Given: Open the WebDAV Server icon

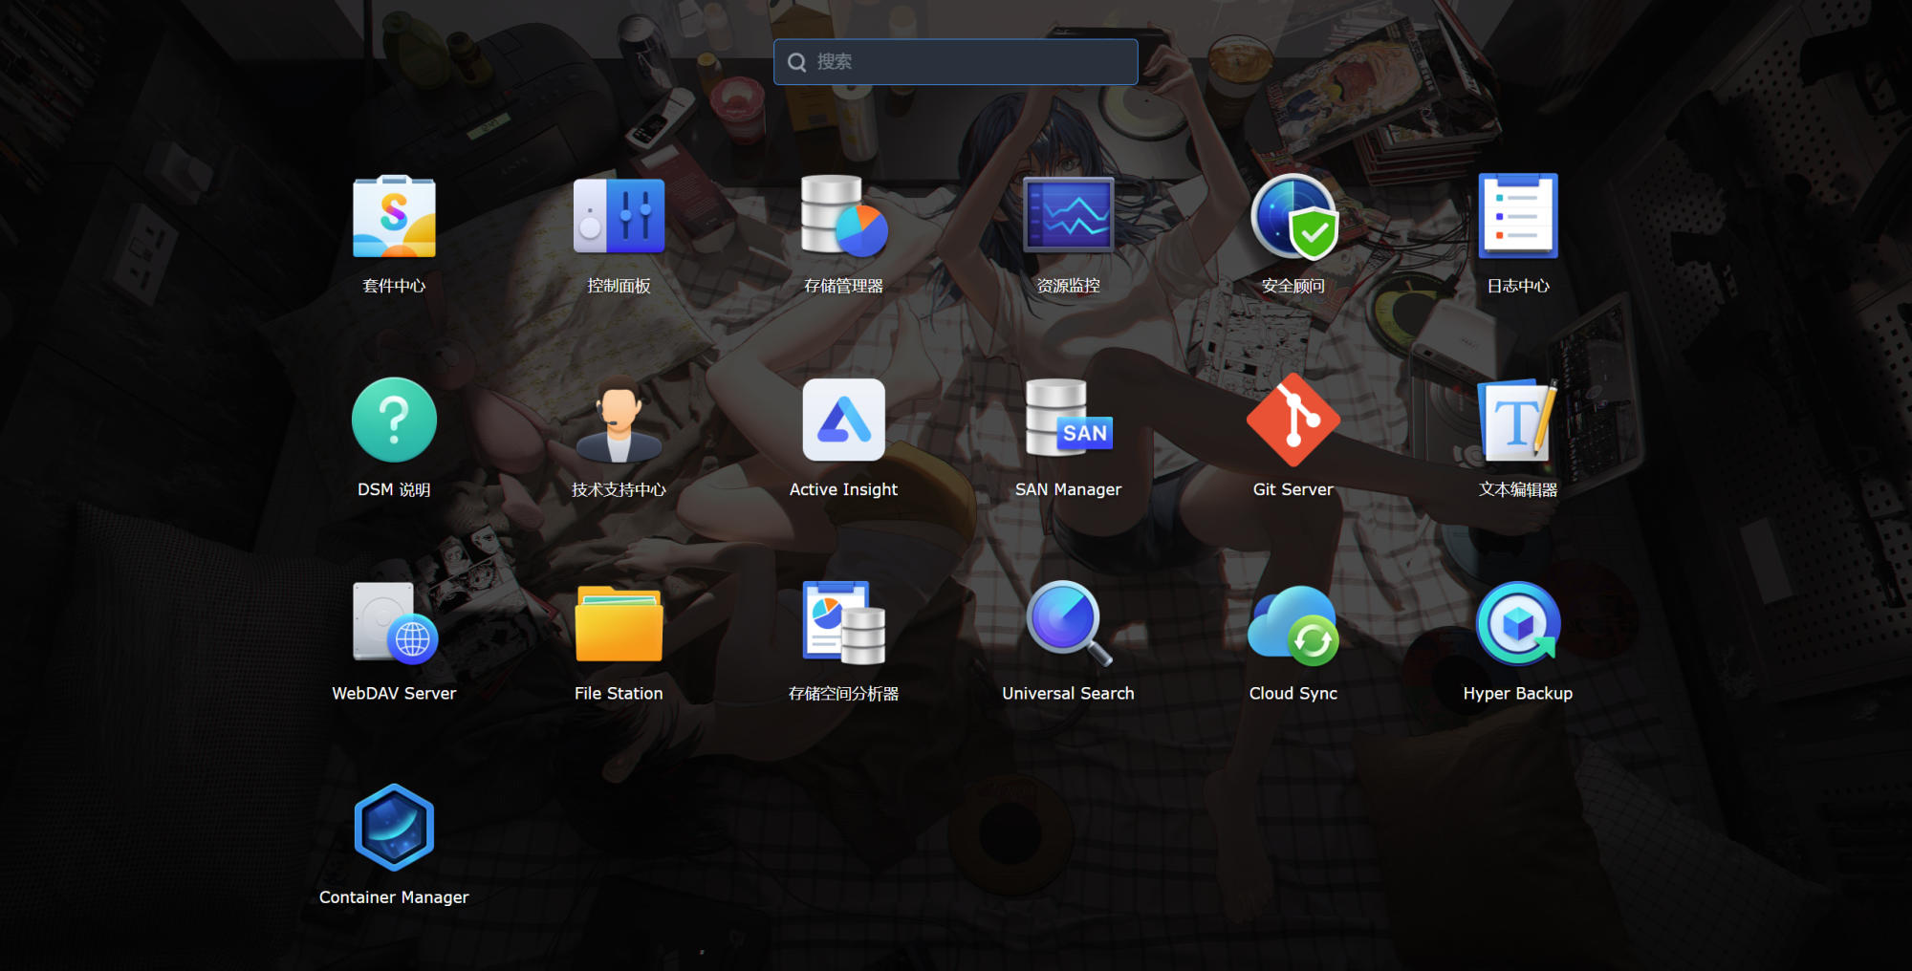Looking at the screenshot, I should click(394, 623).
